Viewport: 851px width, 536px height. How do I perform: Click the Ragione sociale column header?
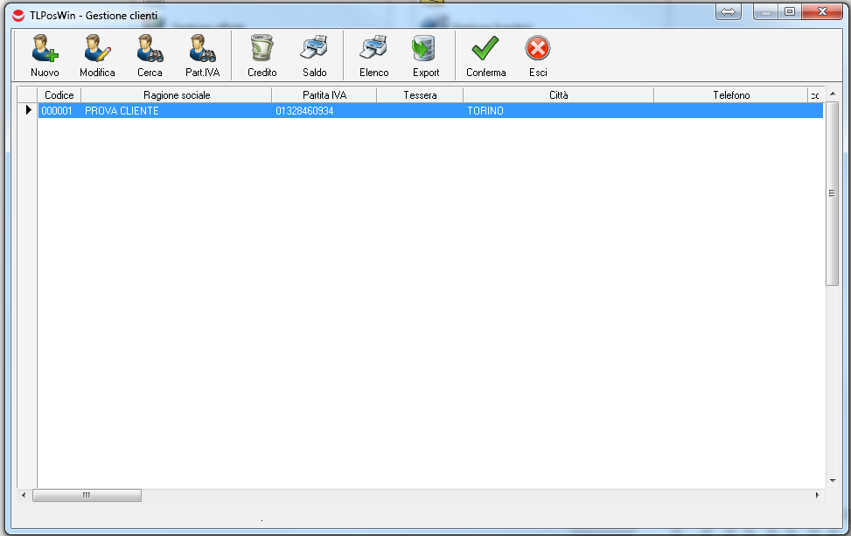(x=177, y=95)
